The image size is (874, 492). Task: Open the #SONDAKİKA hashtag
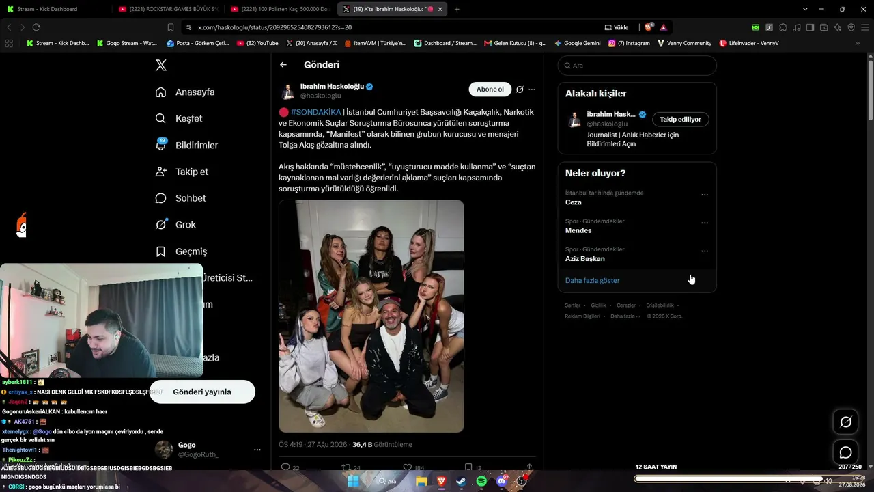(x=315, y=112)
